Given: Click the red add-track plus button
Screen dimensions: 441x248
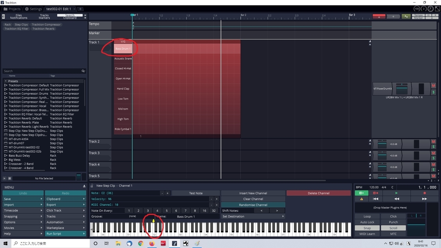Looking at the screenshot, I should [379, 17].
